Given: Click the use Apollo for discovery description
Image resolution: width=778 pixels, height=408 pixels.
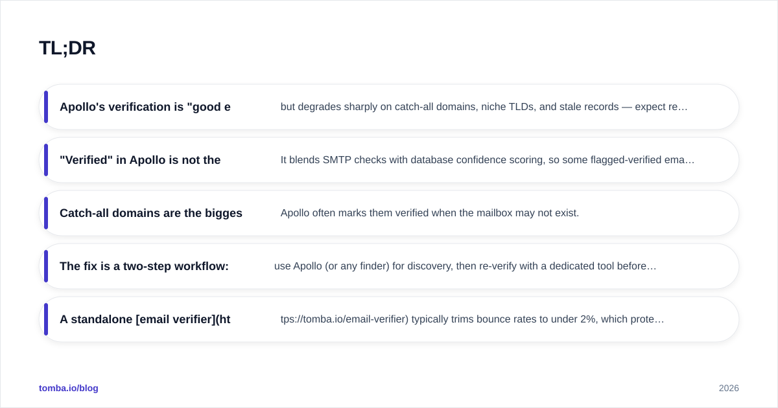Looking at the screenshot, I should pyautogui.click(x=466, y=266).
